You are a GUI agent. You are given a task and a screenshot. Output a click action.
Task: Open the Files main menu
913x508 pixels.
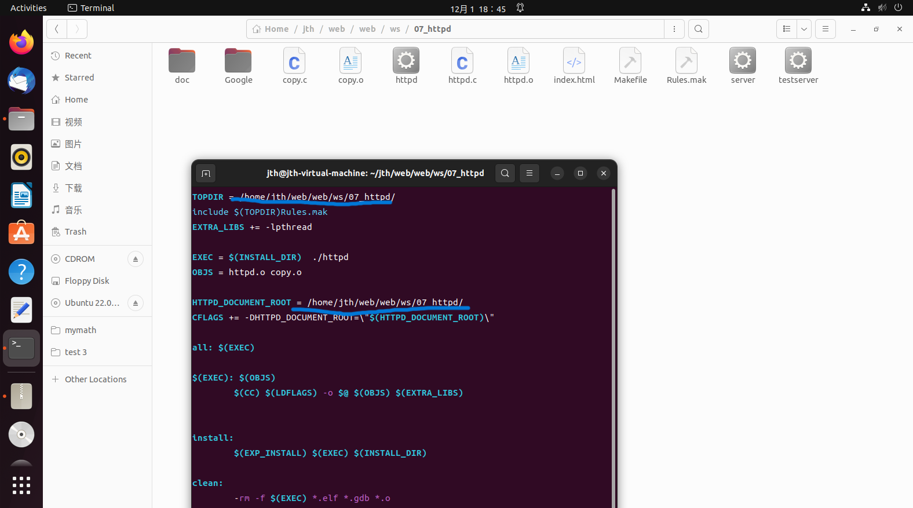click(826, 29)
